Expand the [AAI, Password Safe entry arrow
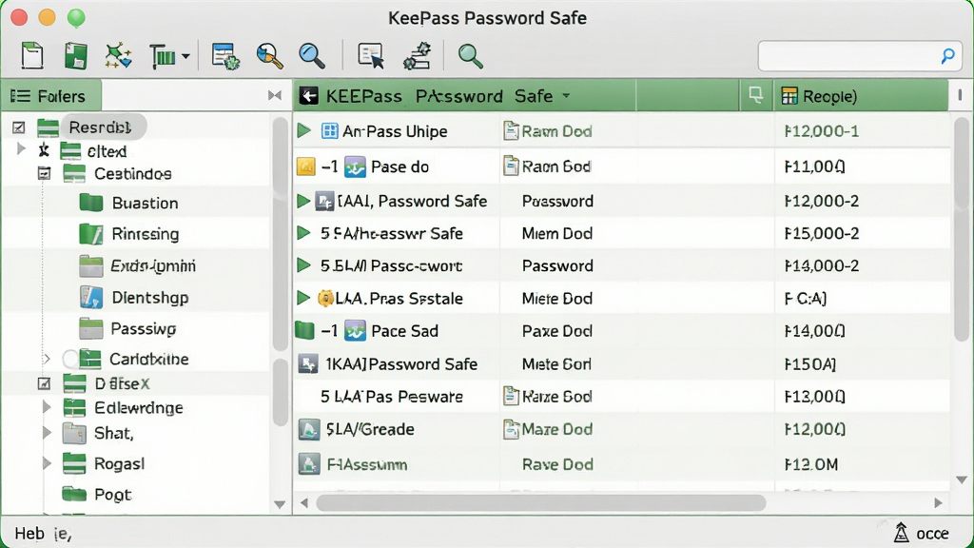974x548 pixels. click(x=303, y=201)
